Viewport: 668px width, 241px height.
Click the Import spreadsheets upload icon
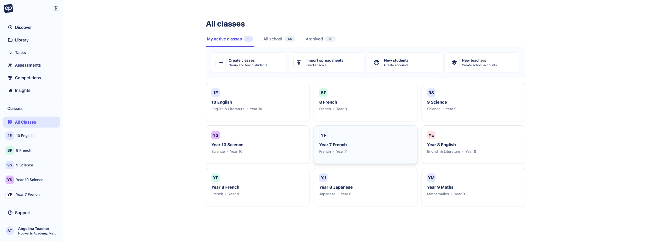coord(299,63)
